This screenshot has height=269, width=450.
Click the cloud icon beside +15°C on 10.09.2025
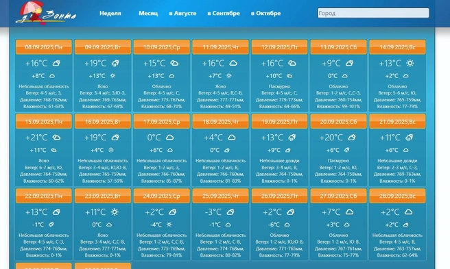174,63
